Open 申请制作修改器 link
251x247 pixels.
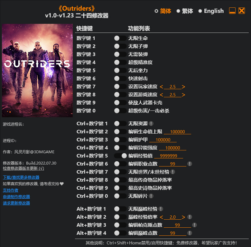[x=16, y=196]
